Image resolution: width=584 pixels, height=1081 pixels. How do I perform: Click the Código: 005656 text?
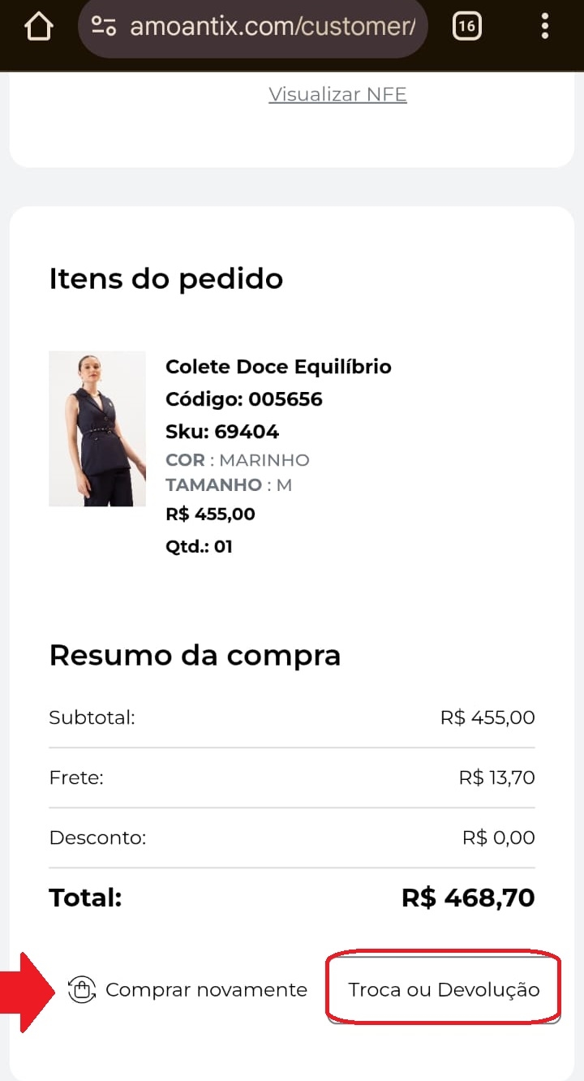[x=243, y=399]
